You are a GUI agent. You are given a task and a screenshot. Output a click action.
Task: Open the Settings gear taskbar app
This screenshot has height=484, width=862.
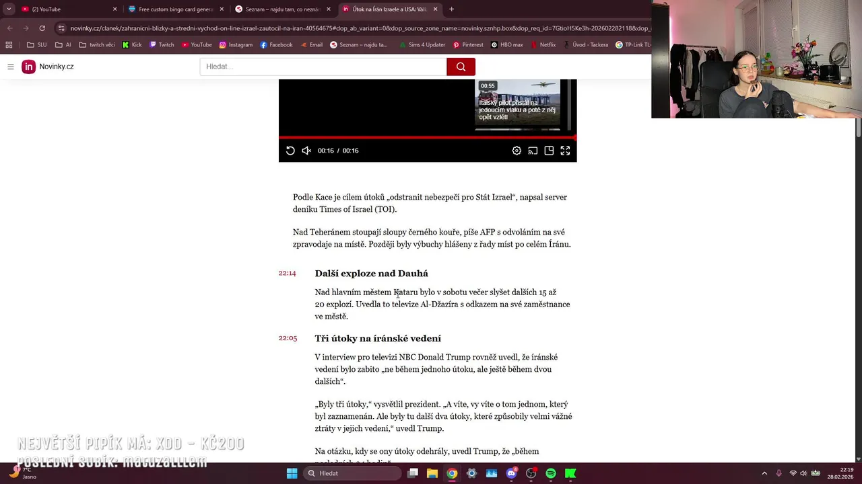pyautogui.click(x=471, y=473)
